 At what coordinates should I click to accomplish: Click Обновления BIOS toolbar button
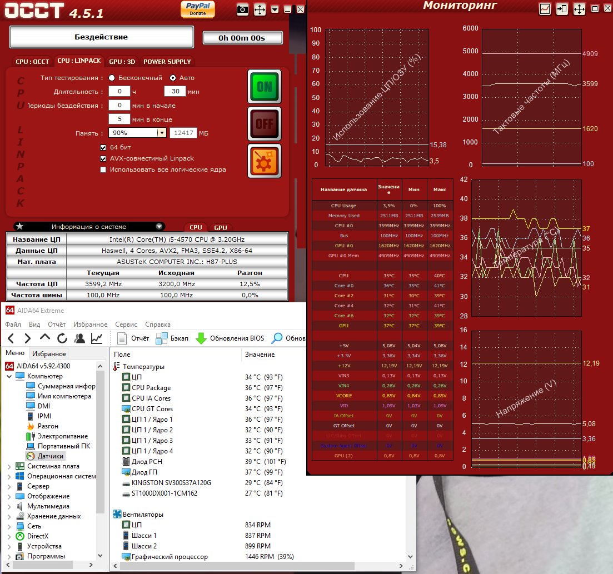pos(230,338)
